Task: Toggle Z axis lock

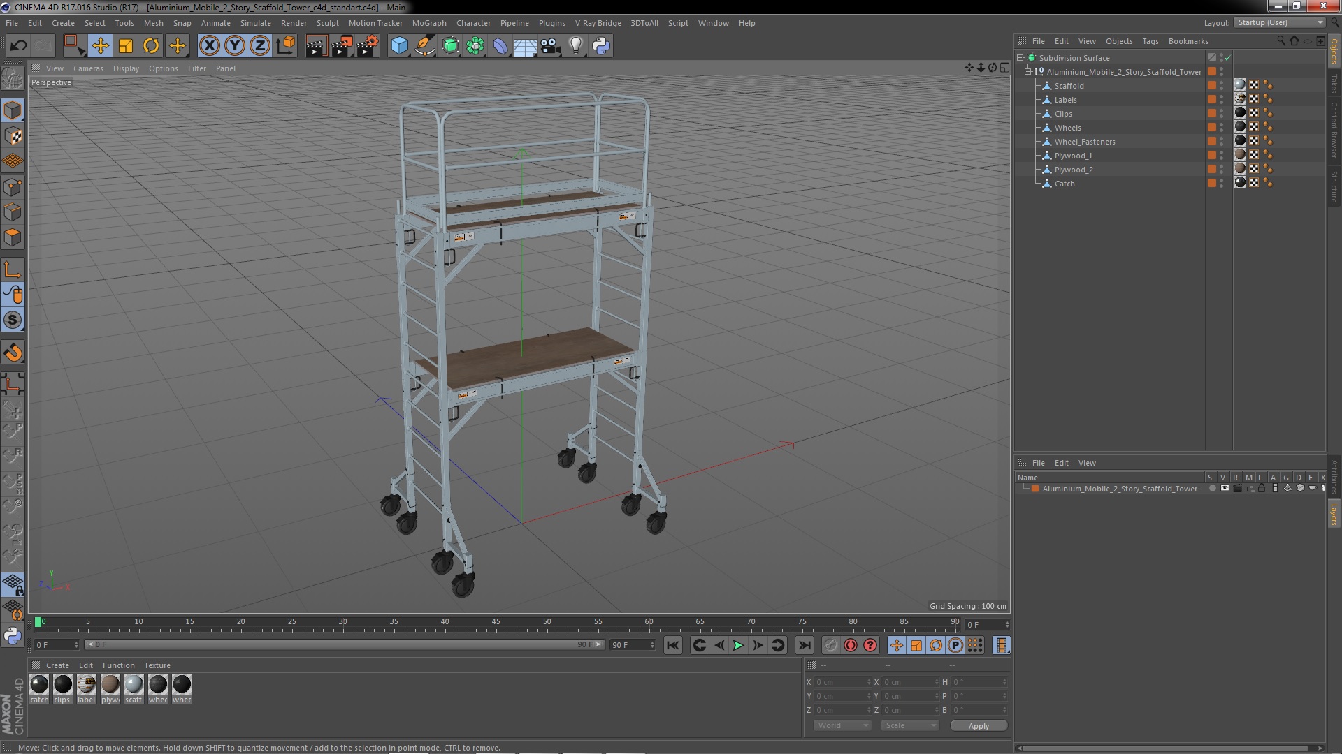Action: pyautogui.click(x=260, y=46)
